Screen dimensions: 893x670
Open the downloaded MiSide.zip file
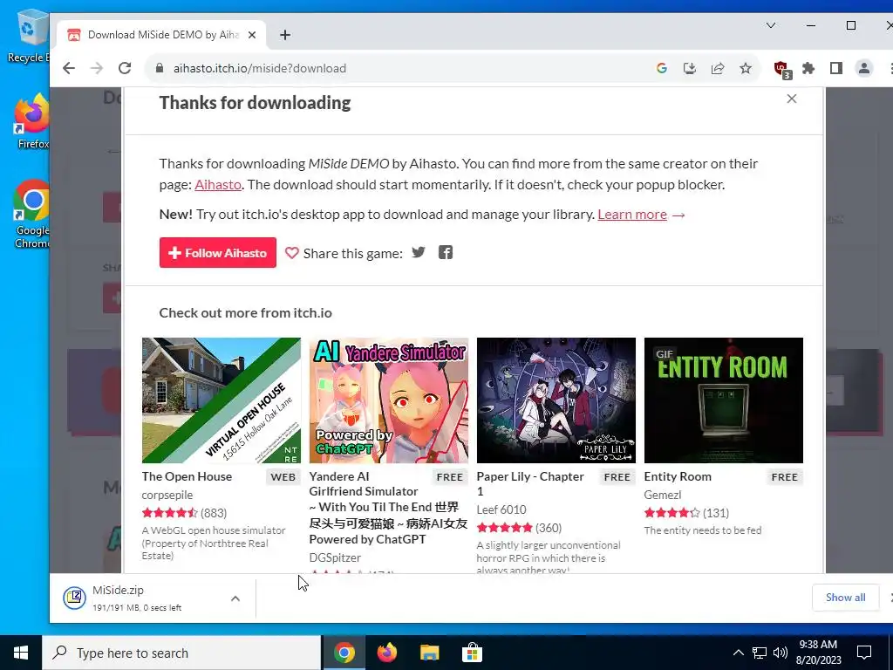pos(137,598)
